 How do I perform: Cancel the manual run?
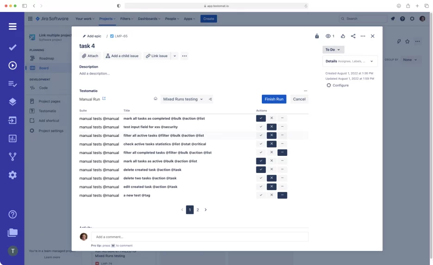tap(299, 99)
